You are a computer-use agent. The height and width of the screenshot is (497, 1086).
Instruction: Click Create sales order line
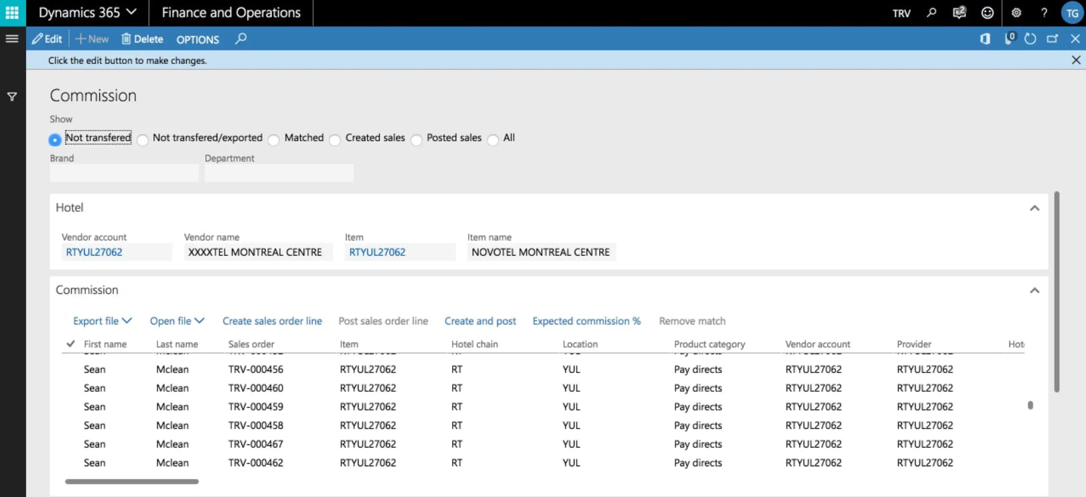point(272,321)
